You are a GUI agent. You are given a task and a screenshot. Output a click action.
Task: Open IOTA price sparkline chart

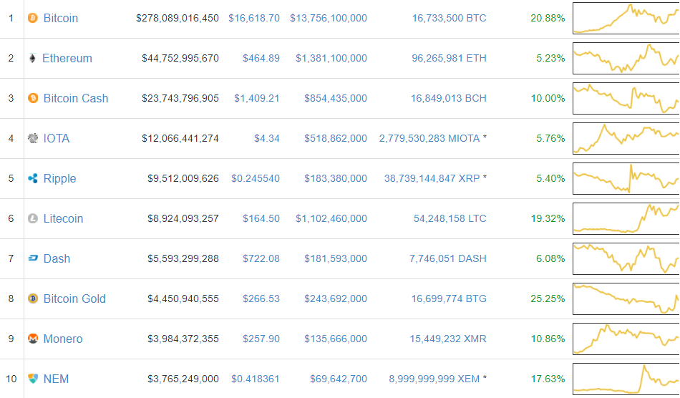click(x=626, y=138)
